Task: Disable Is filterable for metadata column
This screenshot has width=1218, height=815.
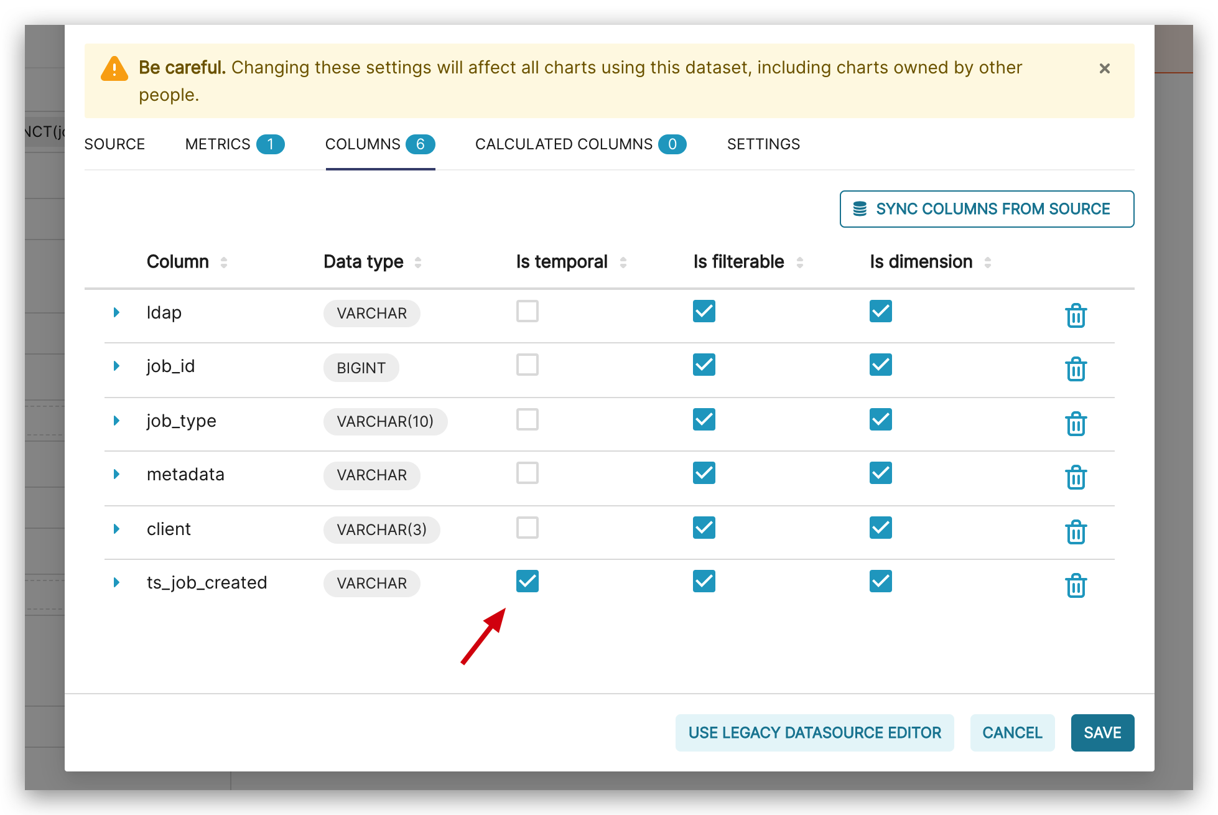Action: tap(704, 473)
